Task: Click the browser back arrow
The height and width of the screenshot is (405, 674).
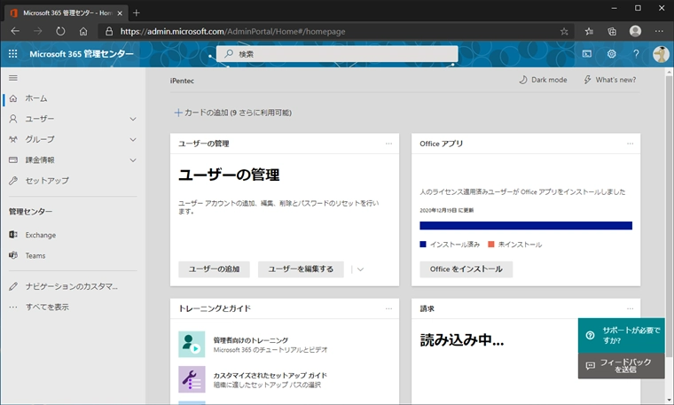Action: pos(15,31)
